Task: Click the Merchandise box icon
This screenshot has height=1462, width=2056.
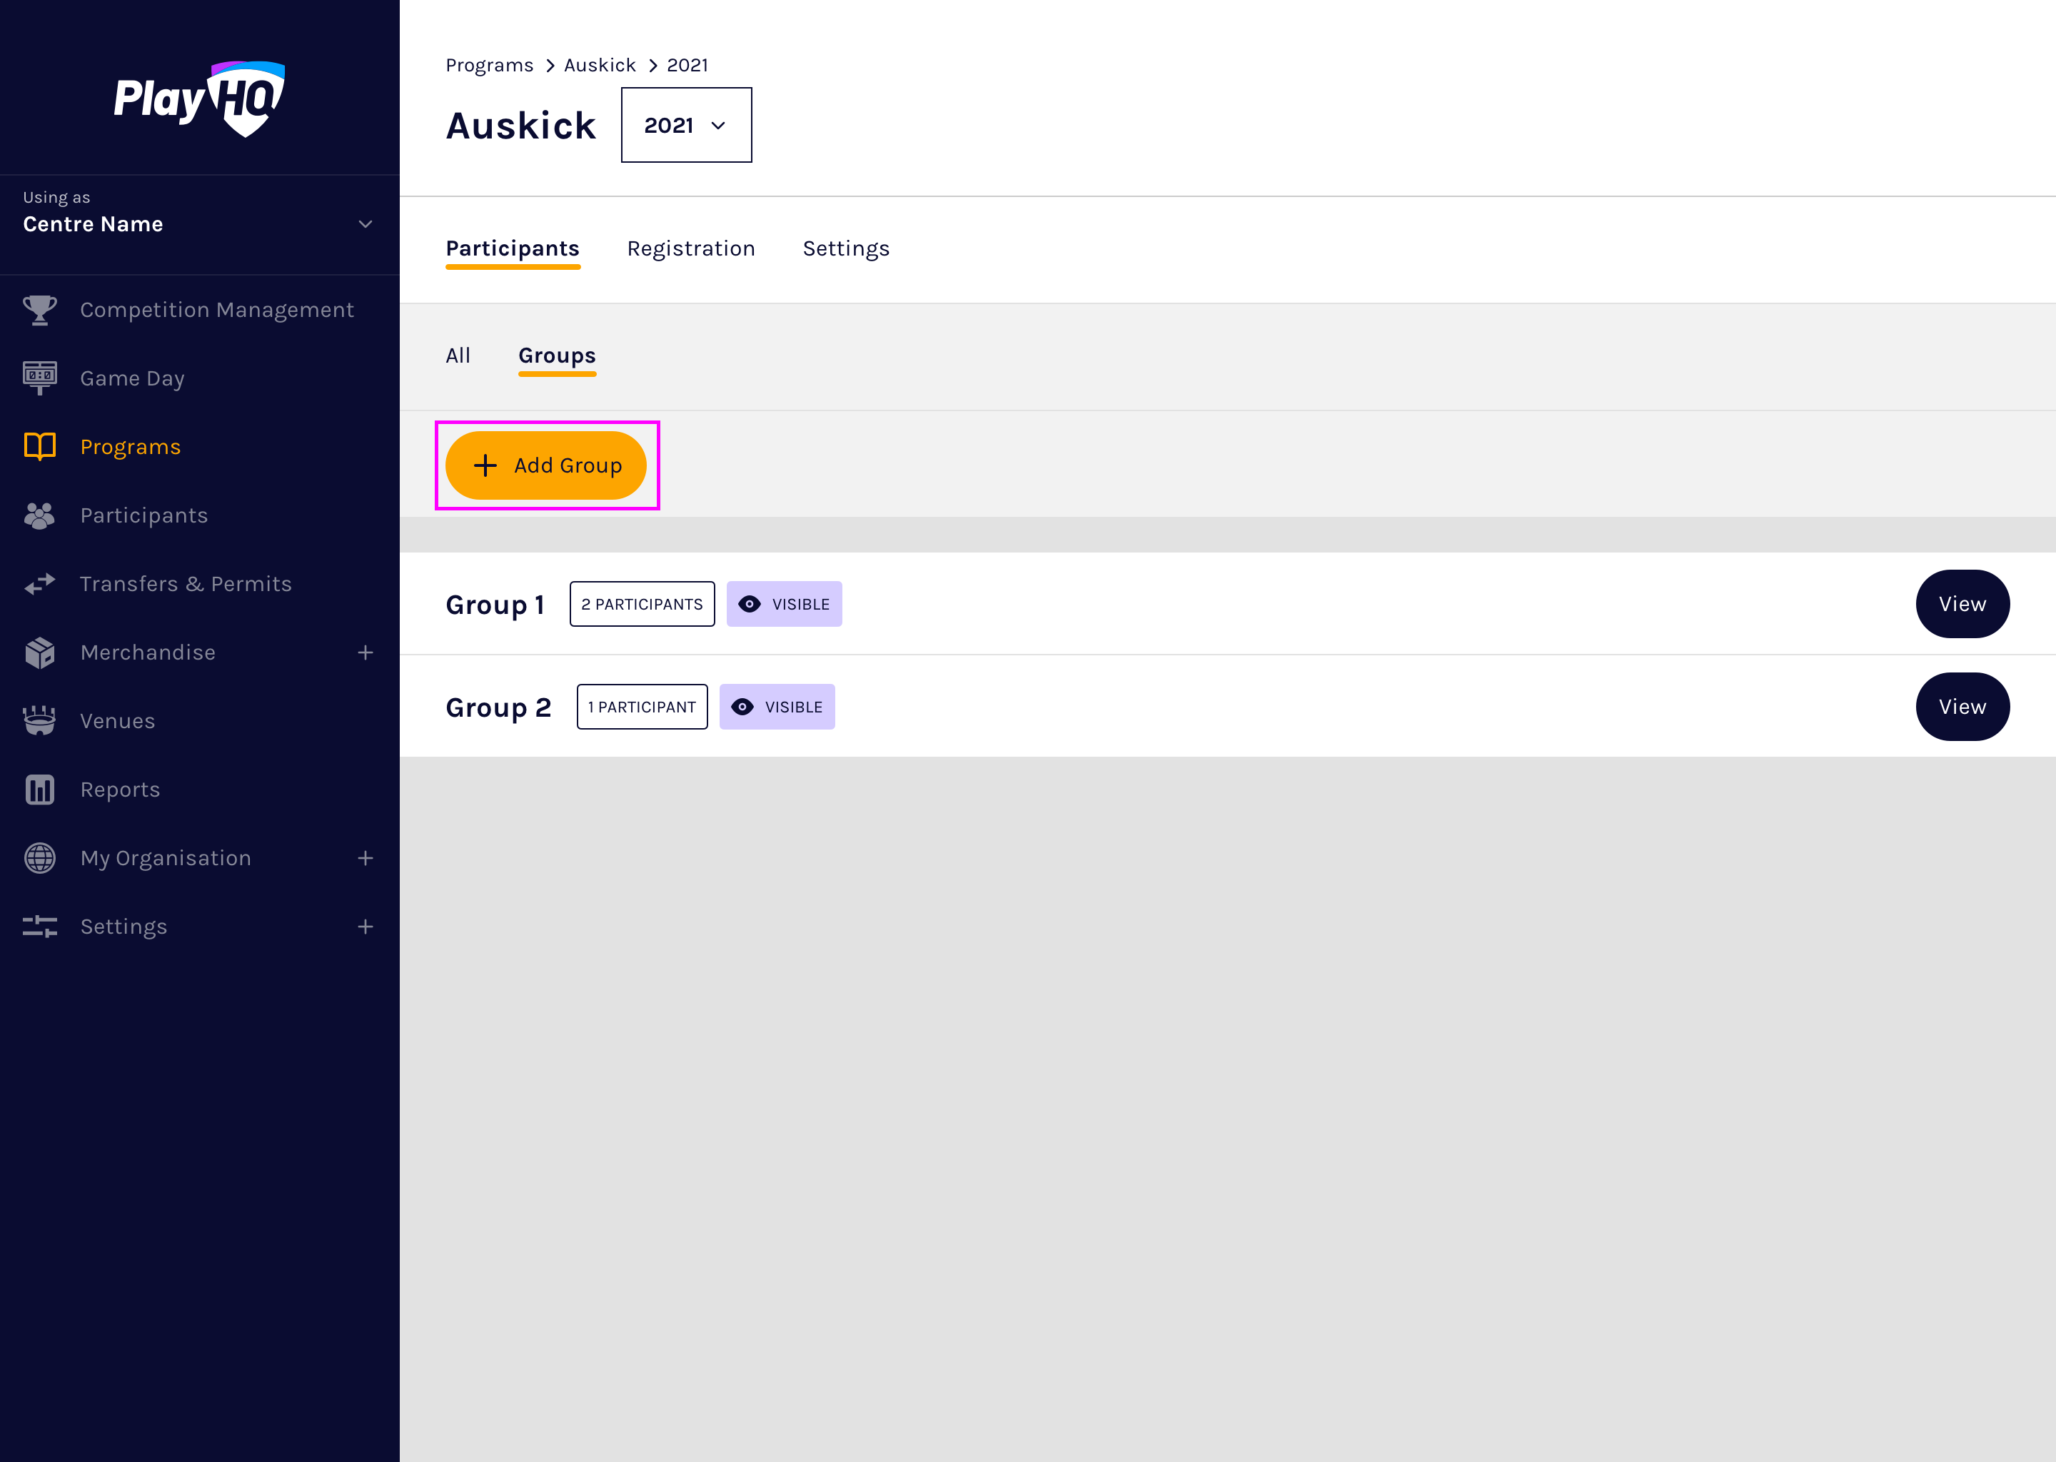Action: coord(39,652)
